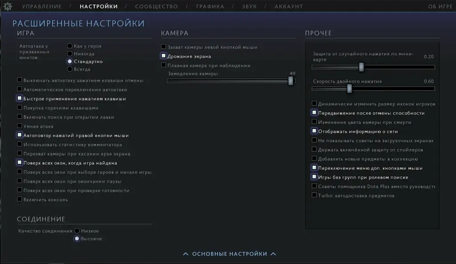Viewport: 456px width, 264px height.
Task: Switch to the Графика tab
Action: (210, 6)
